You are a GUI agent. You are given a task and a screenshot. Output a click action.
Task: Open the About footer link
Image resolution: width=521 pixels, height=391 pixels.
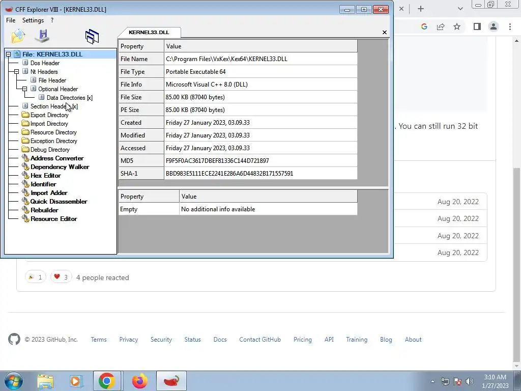pyautogui.click(x=413, y=340)
